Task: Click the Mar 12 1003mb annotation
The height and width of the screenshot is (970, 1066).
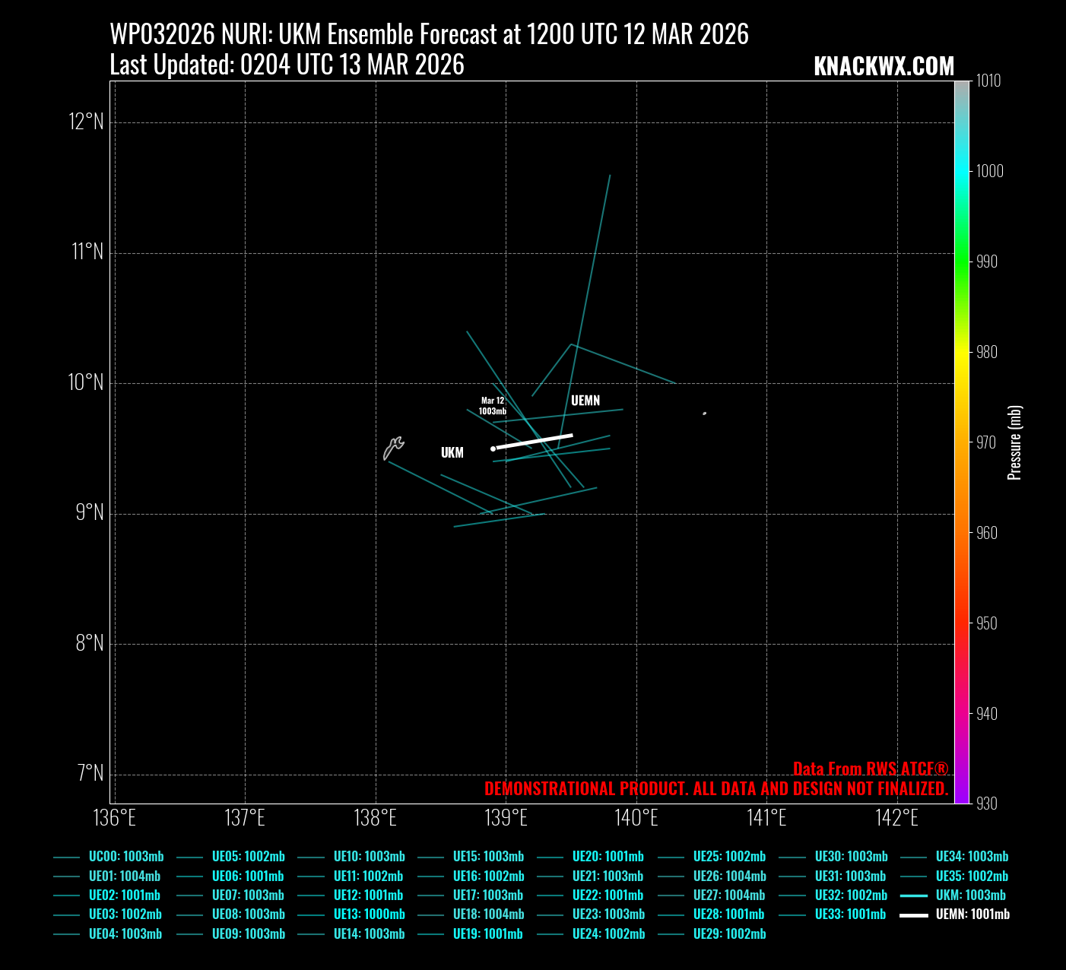Action: click(x=492, y=406)
